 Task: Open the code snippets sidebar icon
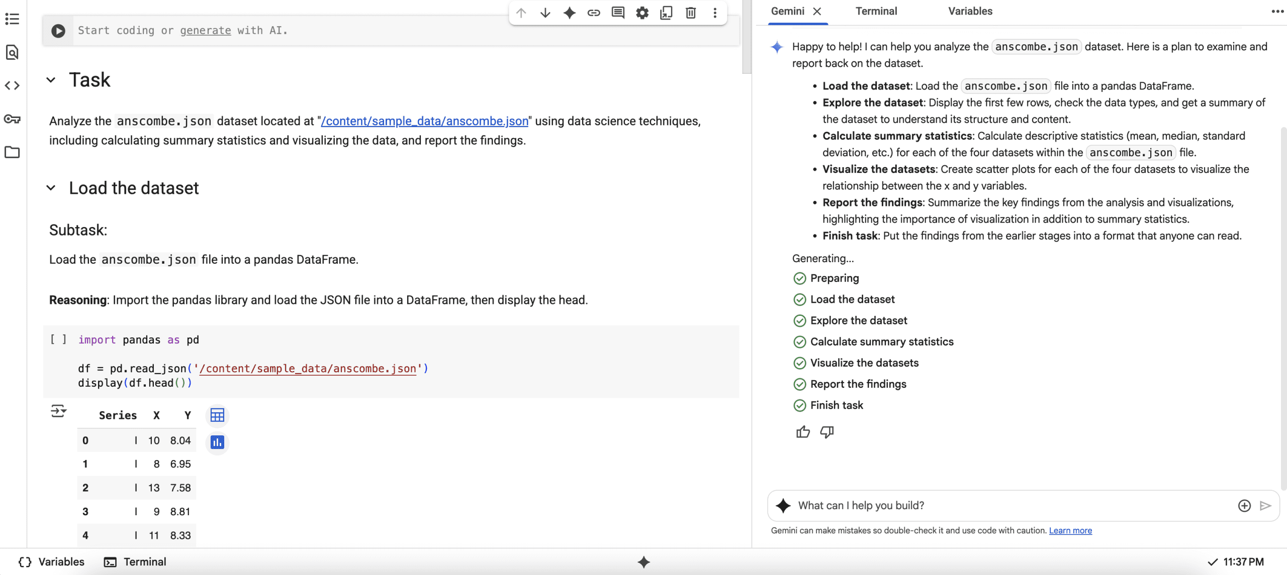point(12,85)
